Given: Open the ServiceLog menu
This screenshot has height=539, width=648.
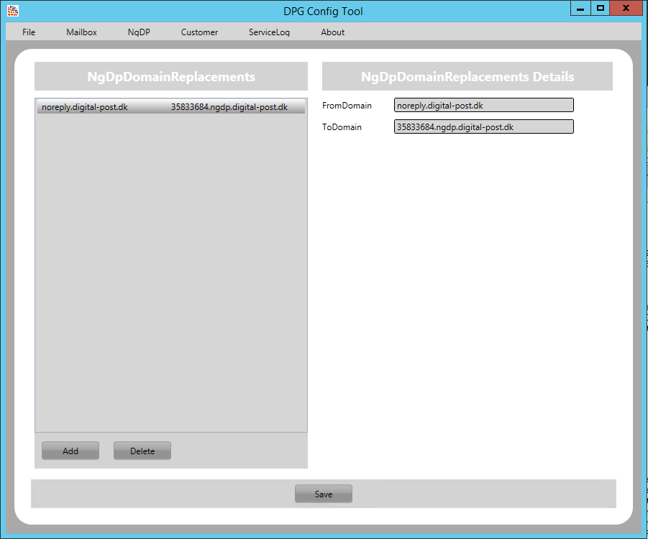Looking at the screenshot, I should (269, 32).
